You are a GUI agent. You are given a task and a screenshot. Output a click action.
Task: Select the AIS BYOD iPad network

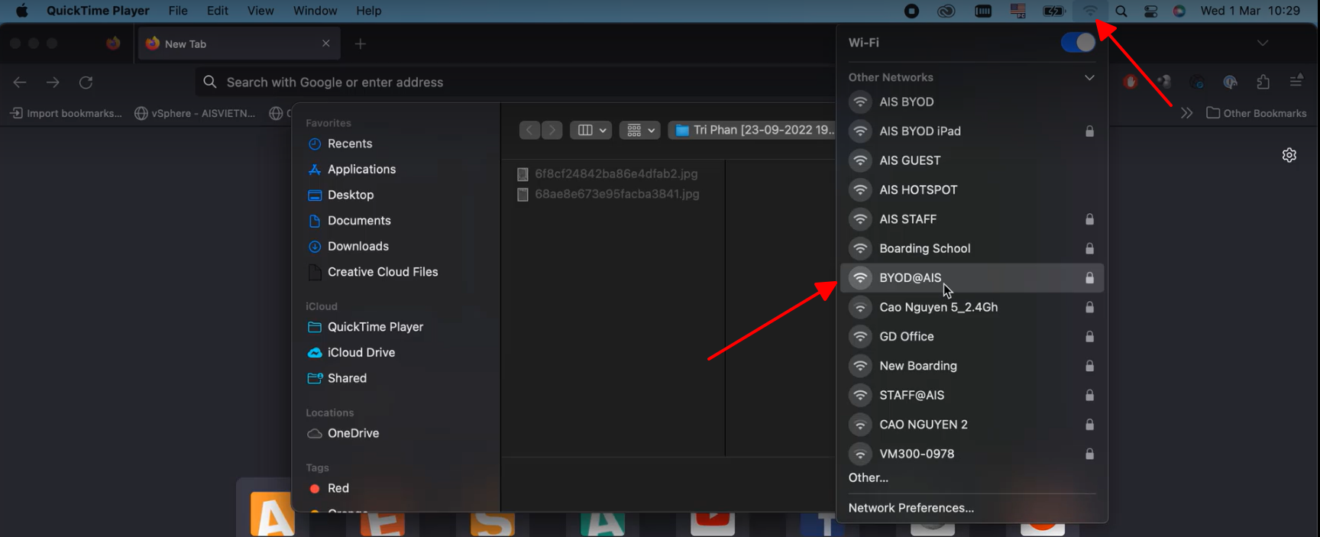click(972, 131)
